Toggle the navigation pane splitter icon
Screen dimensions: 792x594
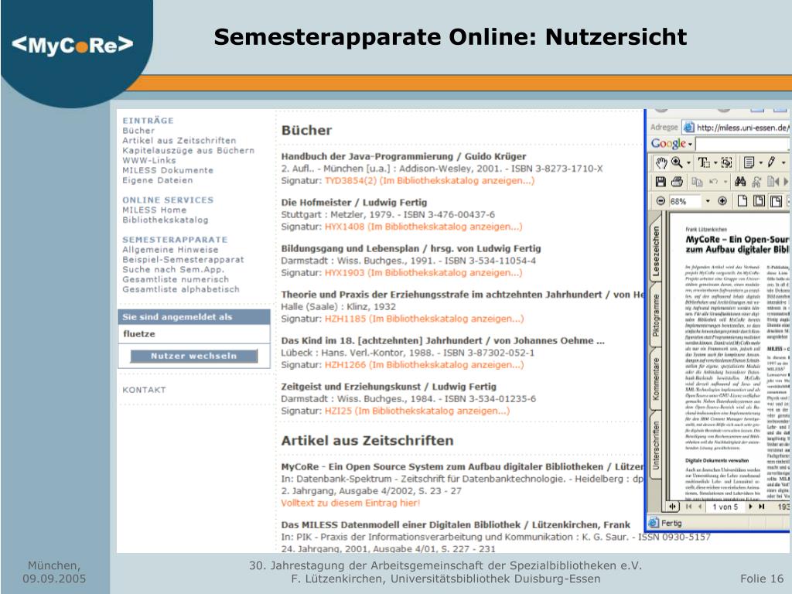(672, 506)
